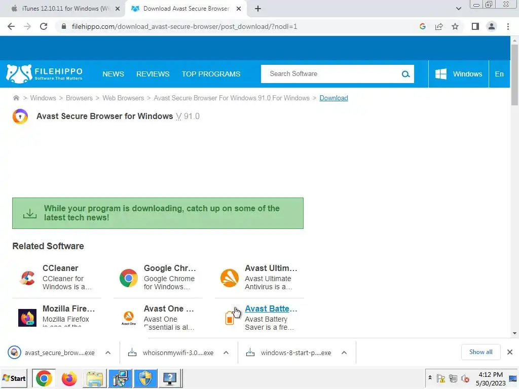Open Chrome three-dot menu
Screen dimensions: 519x389
pyautogui.click(x=508, y=26)
